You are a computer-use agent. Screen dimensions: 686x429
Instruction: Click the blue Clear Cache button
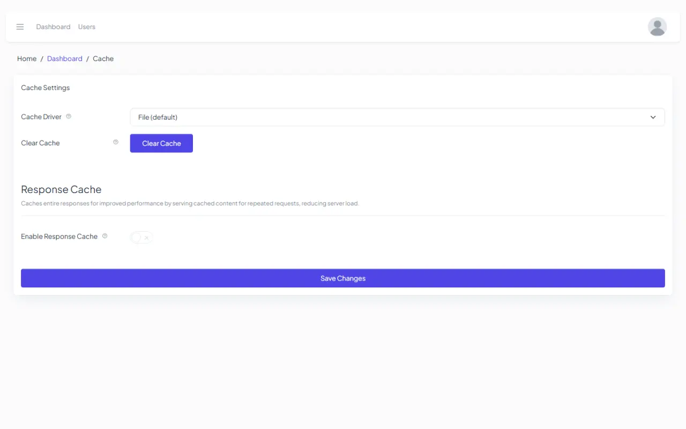point(161,143)
